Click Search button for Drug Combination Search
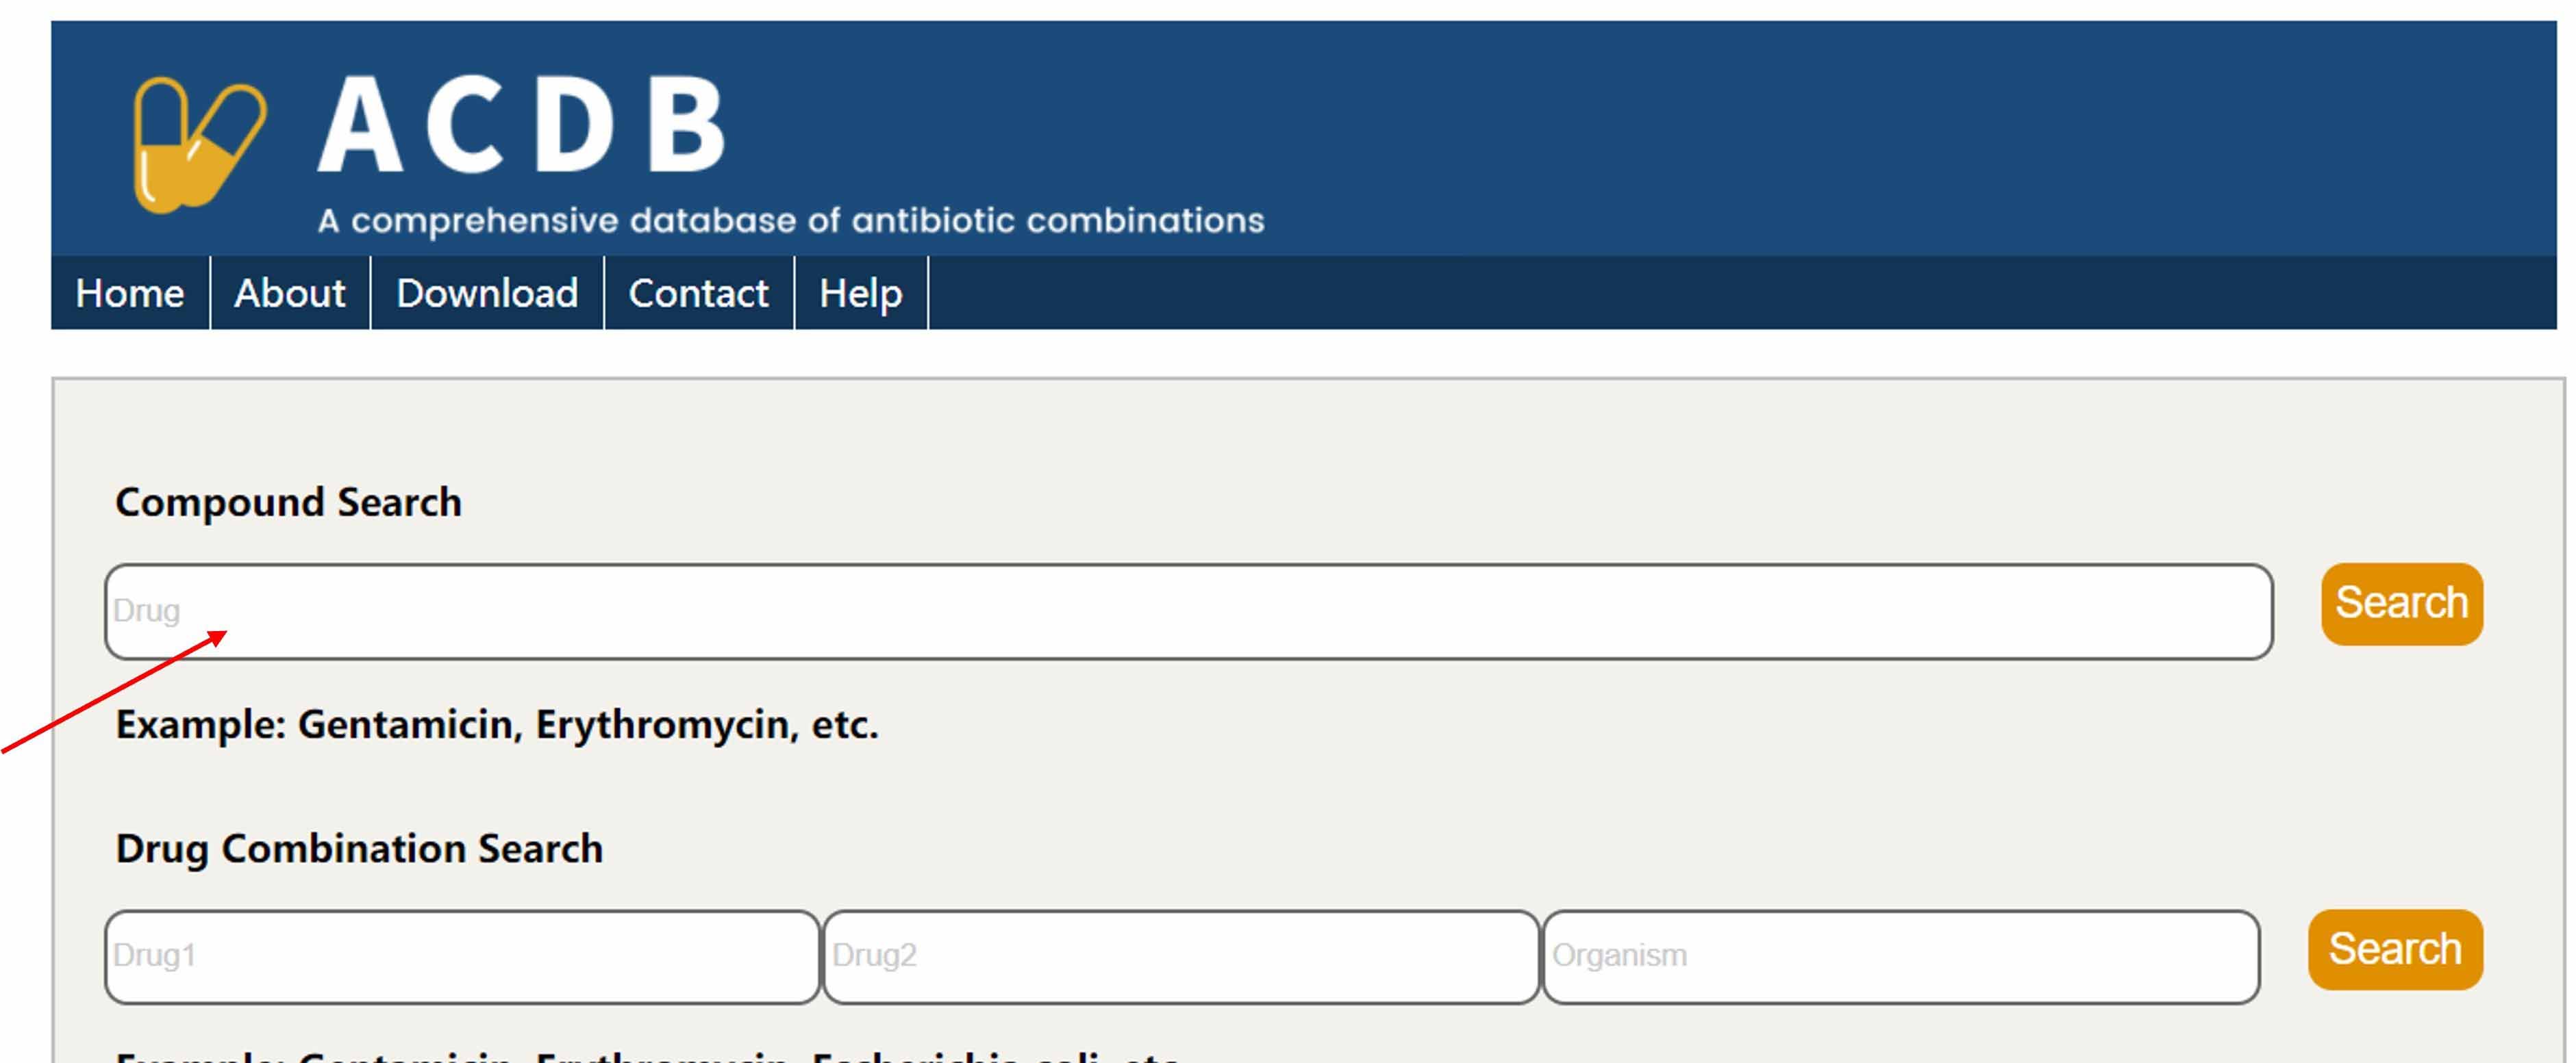The height and width of the screenshot is (1063, 2576). pyautogui.click(x=2395, y=949)
